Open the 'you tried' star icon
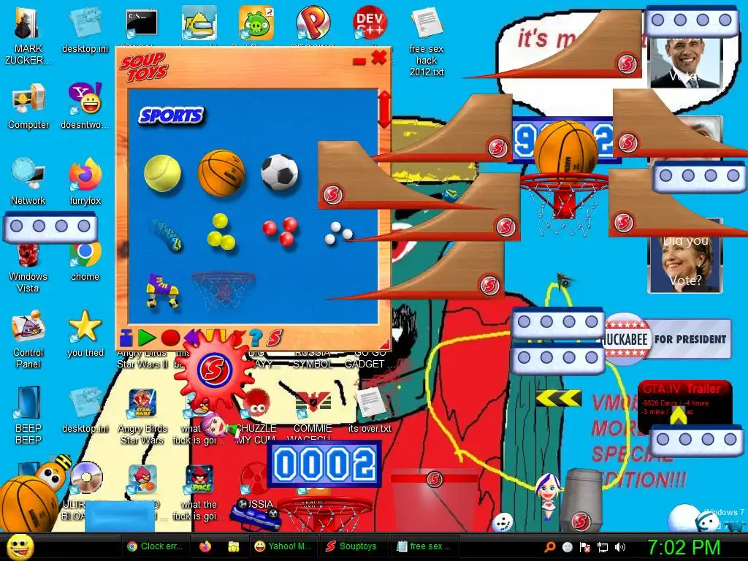Viewport: 748px width, 561px height. [85, 334]
